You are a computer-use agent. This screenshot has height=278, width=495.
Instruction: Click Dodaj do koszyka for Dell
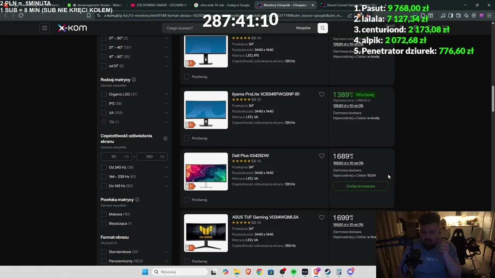click(360, 186)
